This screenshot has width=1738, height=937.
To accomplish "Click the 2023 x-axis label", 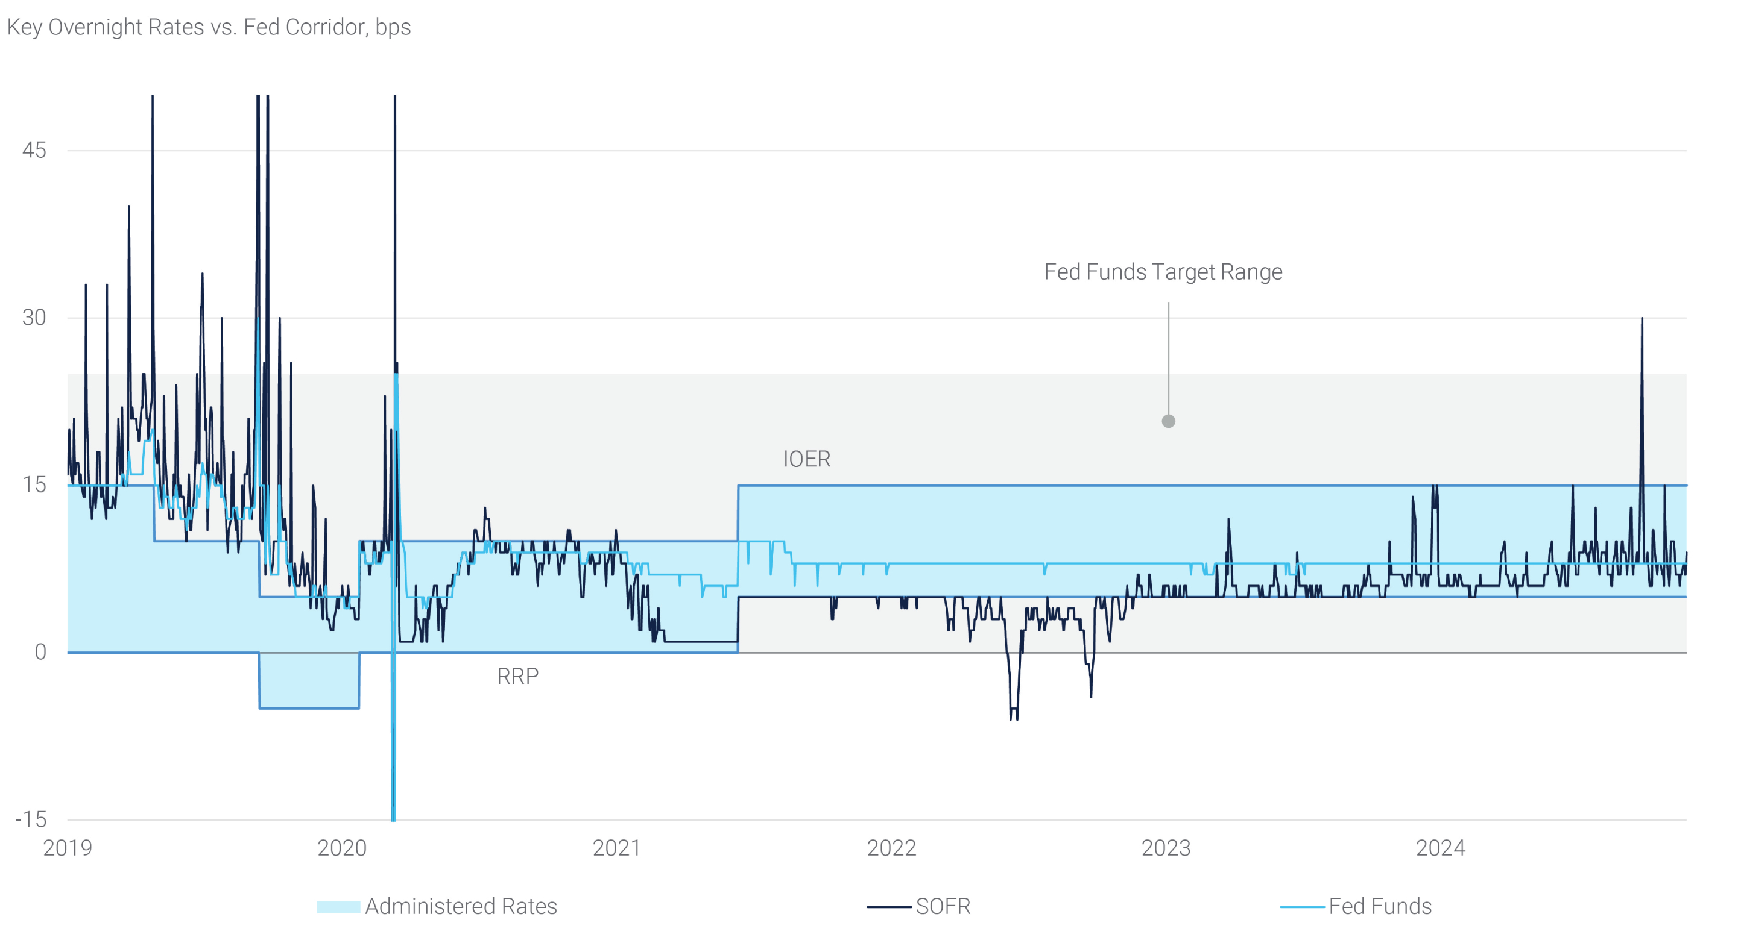I will [x=1166, y=848].
